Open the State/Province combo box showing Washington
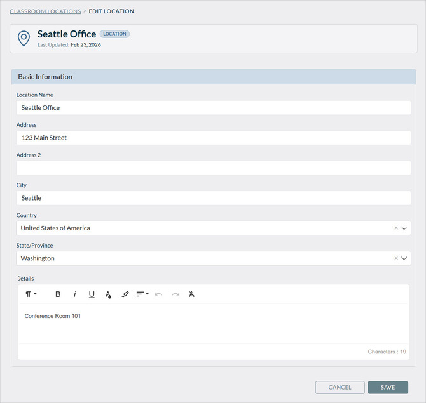 pos(213,258)
